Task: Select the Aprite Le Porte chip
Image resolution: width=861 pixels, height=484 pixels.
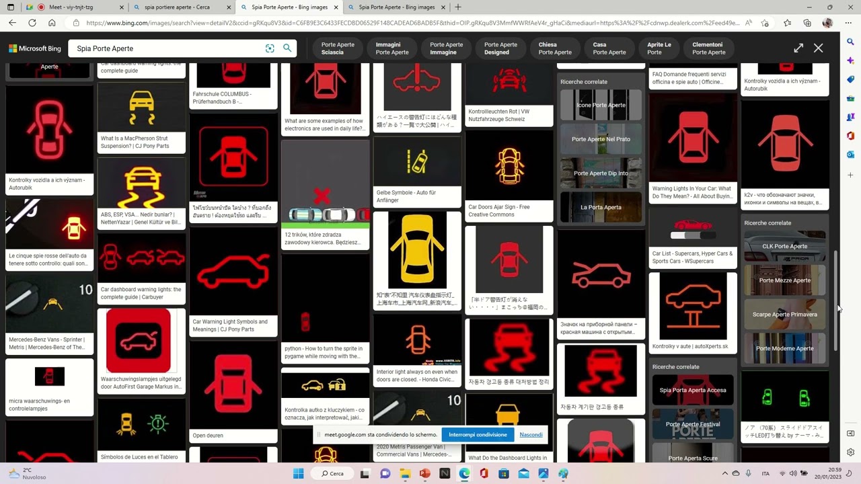Action: 659,48
